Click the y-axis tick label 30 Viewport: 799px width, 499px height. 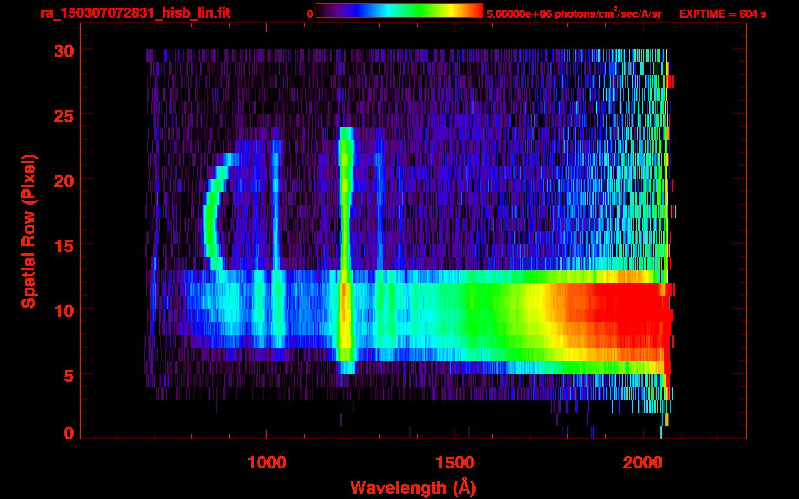click(63, 50)
